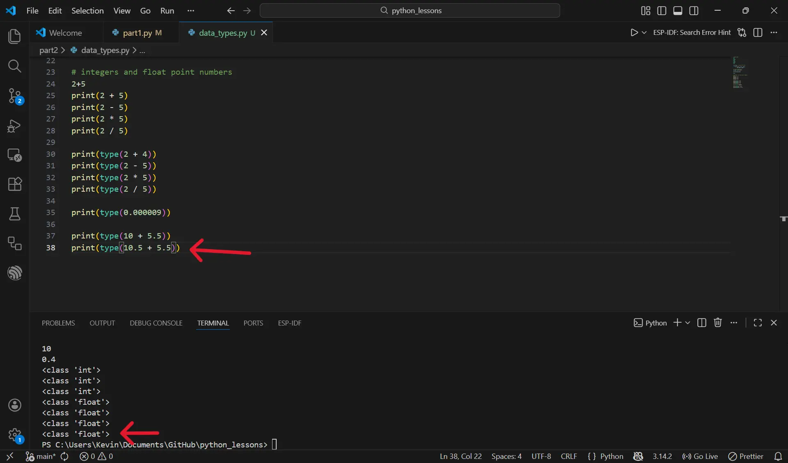This screenshot has height=463, width=788.
Task: Split the editor to the right
Action: 758,32
